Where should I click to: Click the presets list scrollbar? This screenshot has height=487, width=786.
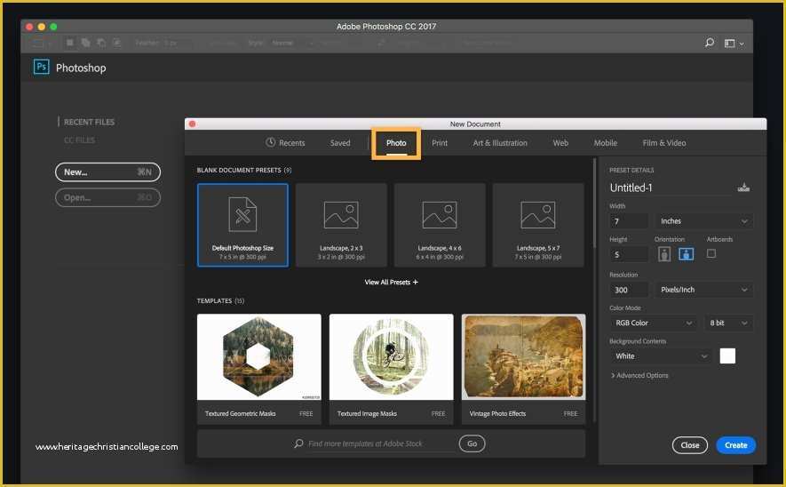(594, 204)
